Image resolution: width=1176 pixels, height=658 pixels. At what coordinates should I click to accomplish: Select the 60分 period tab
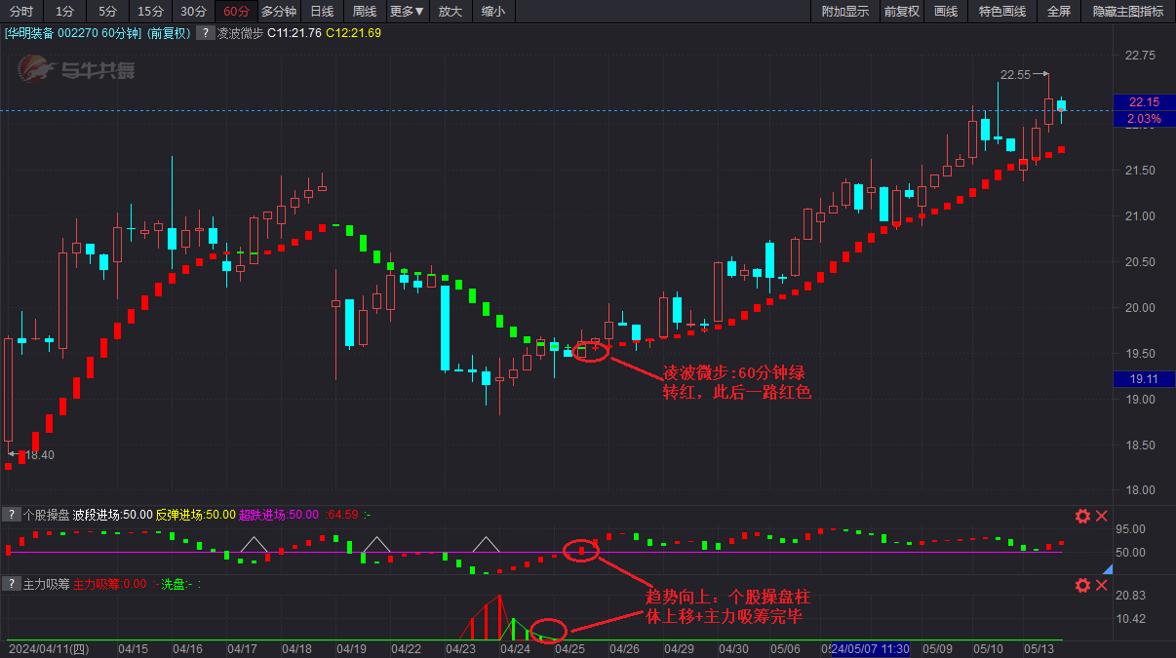tap(236, 12)
